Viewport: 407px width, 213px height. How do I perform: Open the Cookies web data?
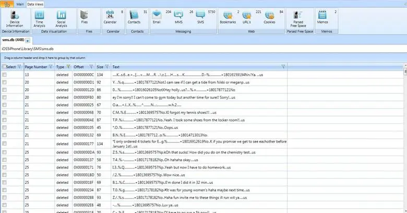[269, 18]
